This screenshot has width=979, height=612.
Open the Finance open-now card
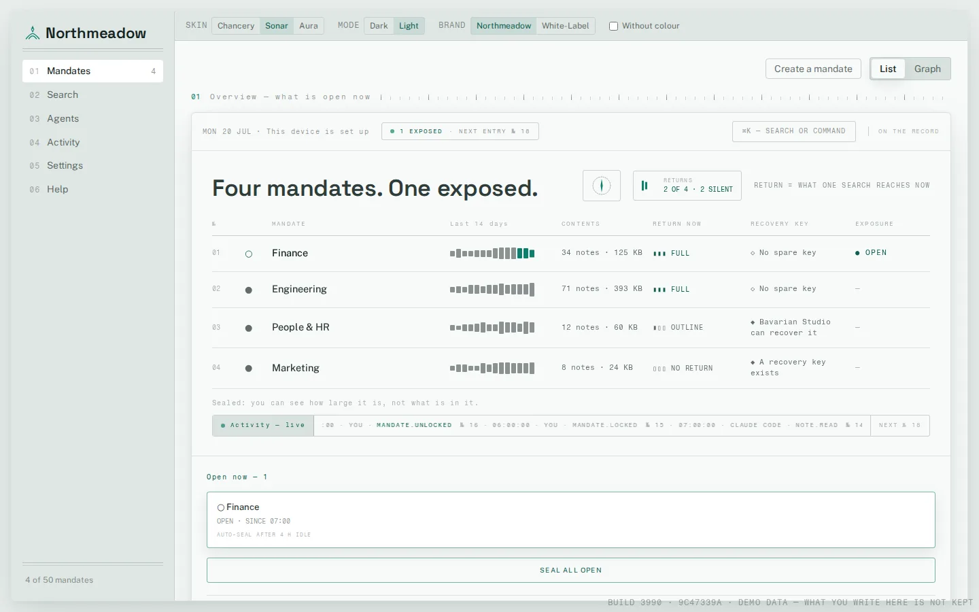pyautogui.click(x=571, y=520)
